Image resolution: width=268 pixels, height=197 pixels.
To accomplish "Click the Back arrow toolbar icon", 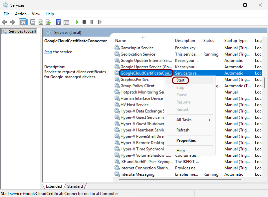I will click(x=5, y=22).
